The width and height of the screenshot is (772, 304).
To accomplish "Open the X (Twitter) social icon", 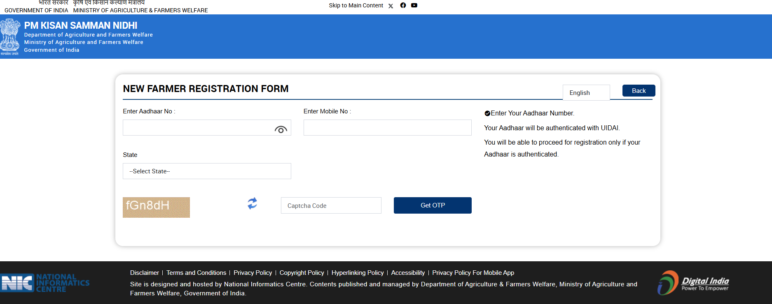I will pyautogui.click(x=391, y=6).
